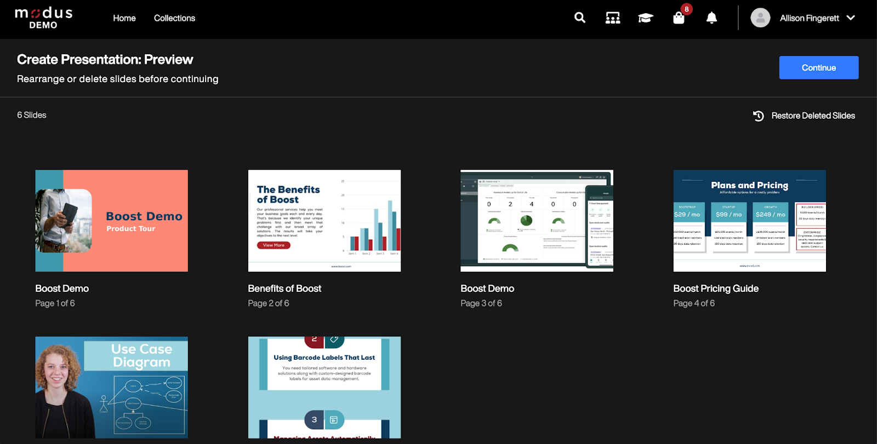Select the Using Barcode Labels slide thumbnail
This screenshot has width=877, height=444.
click(324, 387)
